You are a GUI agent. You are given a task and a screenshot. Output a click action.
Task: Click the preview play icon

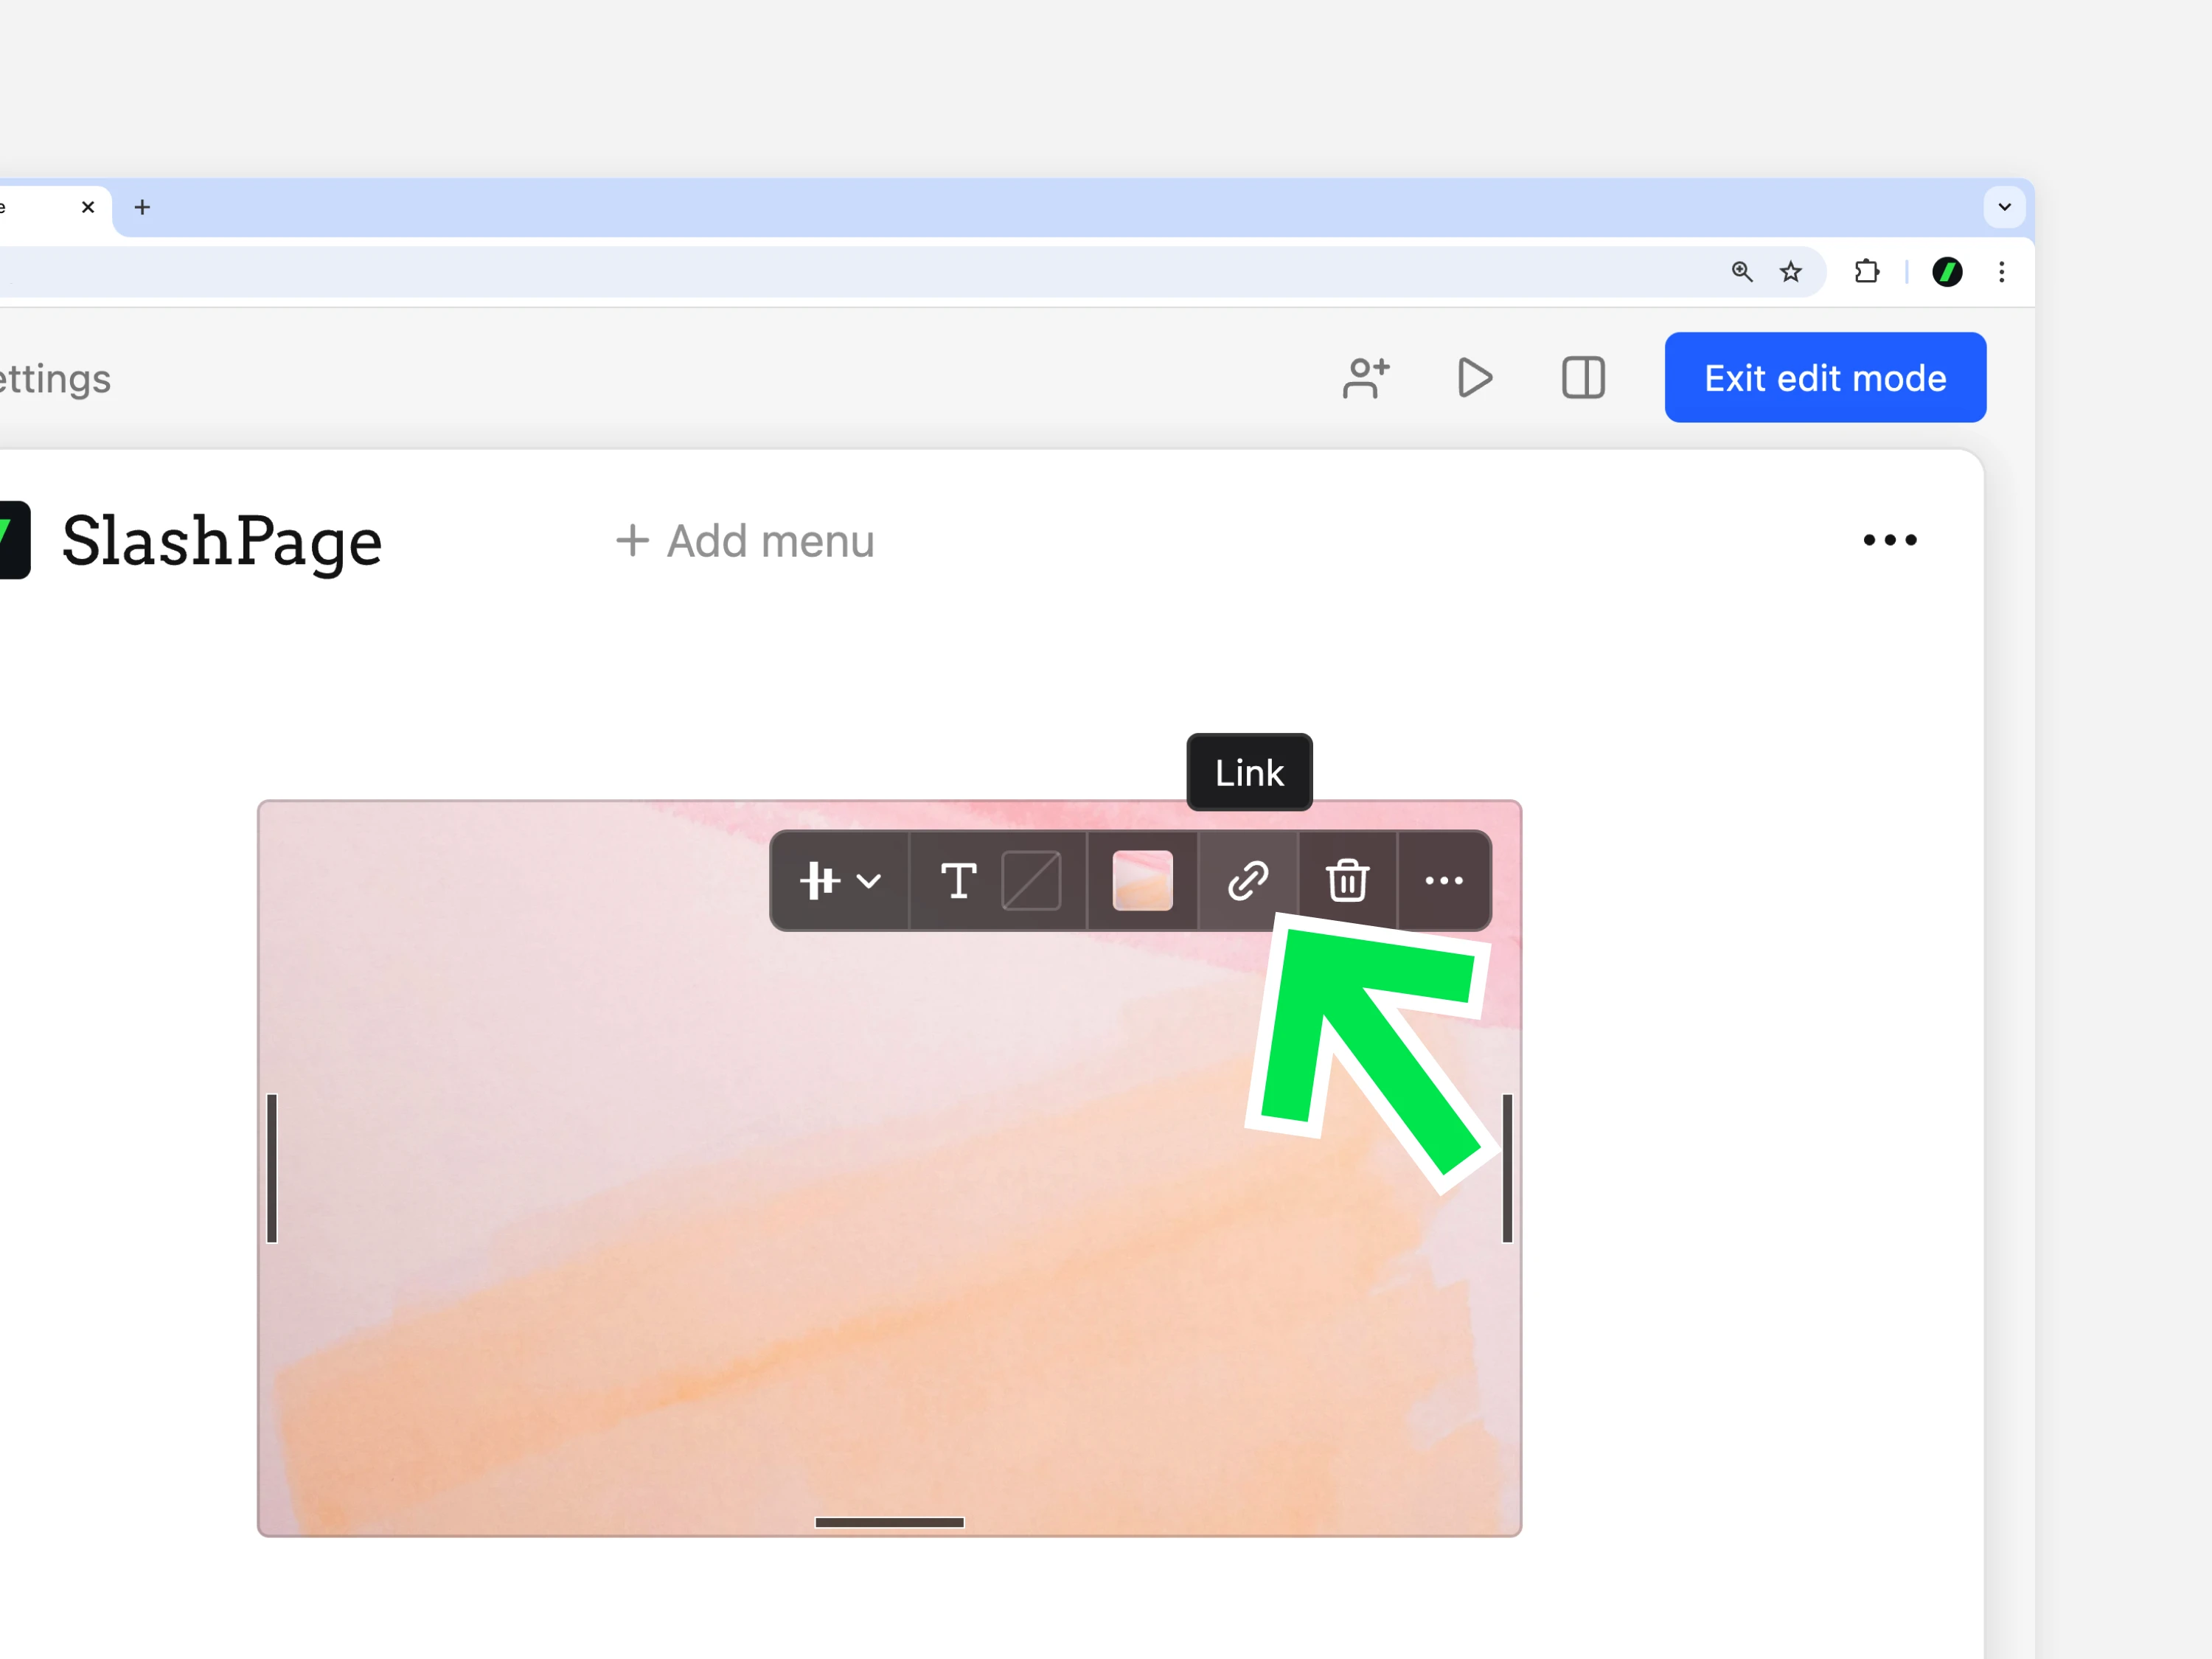click(1475, 378)
